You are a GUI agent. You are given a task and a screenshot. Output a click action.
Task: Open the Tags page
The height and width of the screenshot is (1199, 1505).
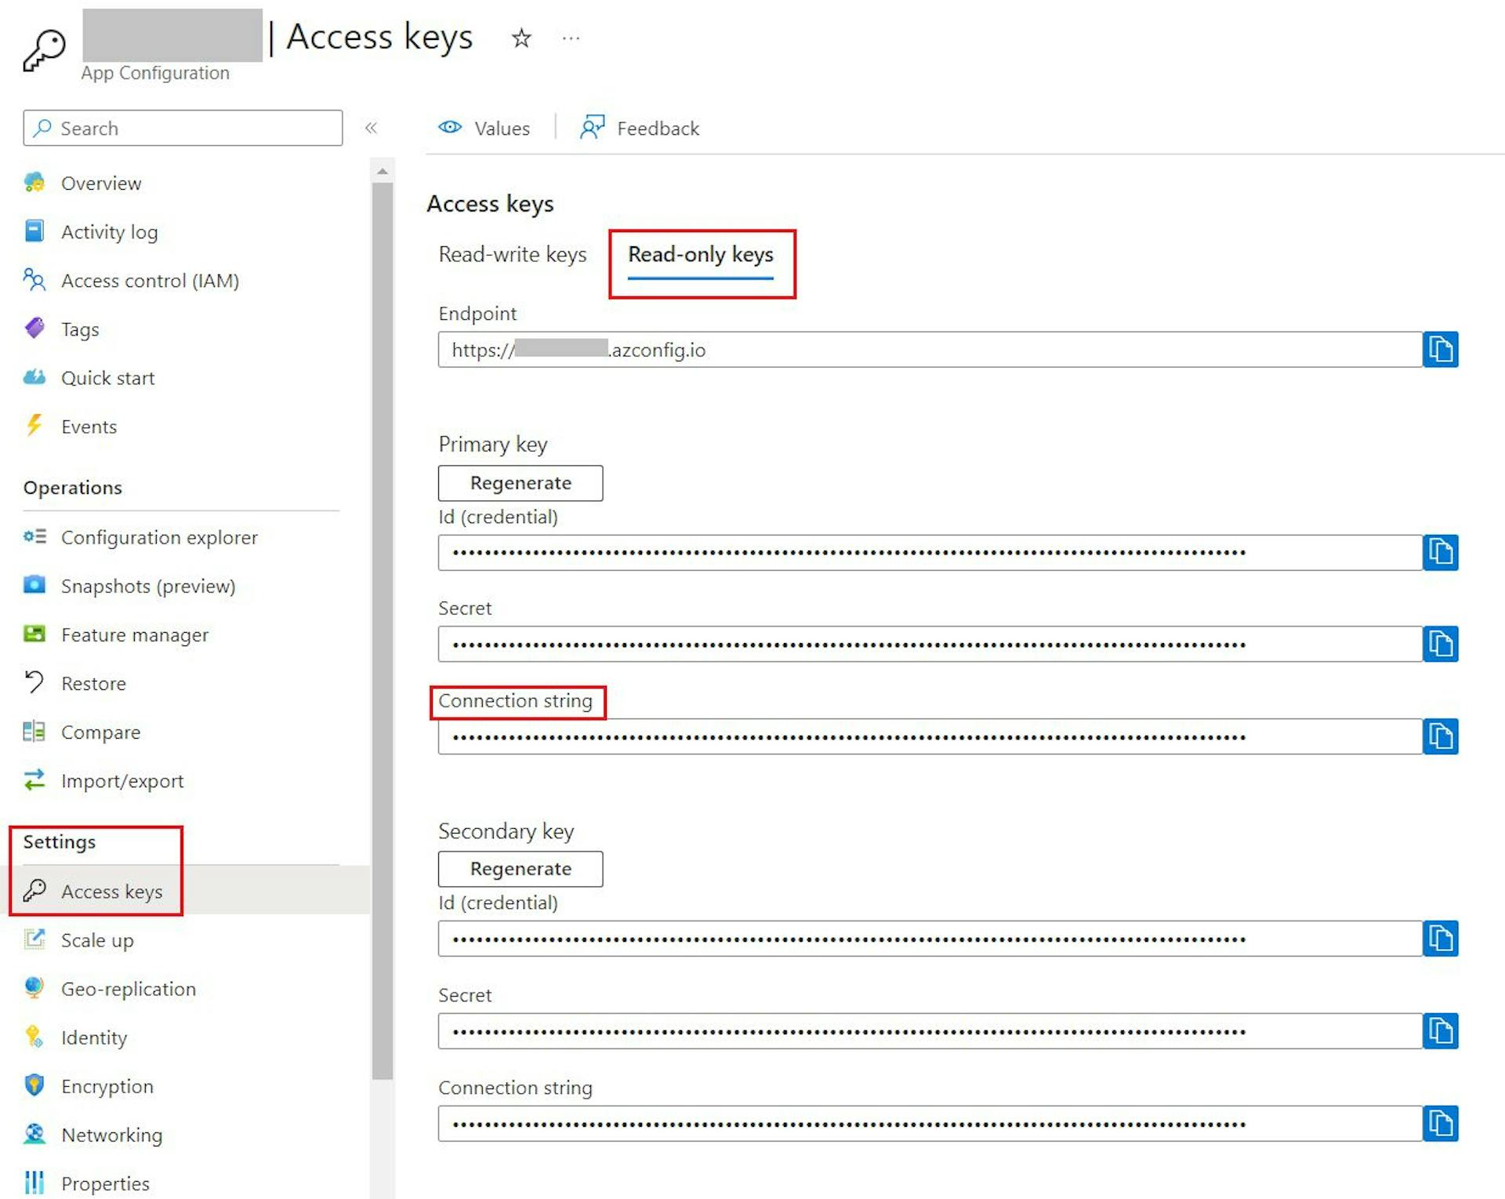(x=79, y=329)
